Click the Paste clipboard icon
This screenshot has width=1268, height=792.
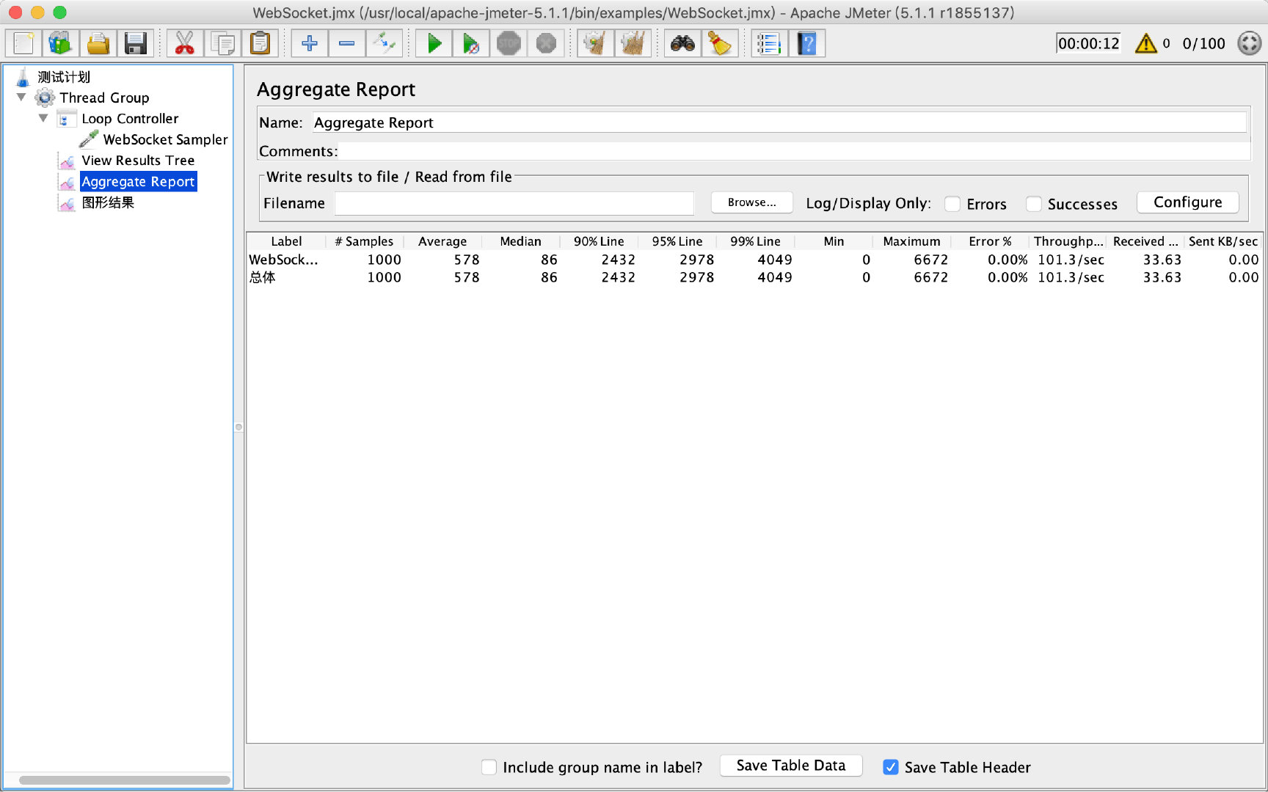tap(260, 43)
